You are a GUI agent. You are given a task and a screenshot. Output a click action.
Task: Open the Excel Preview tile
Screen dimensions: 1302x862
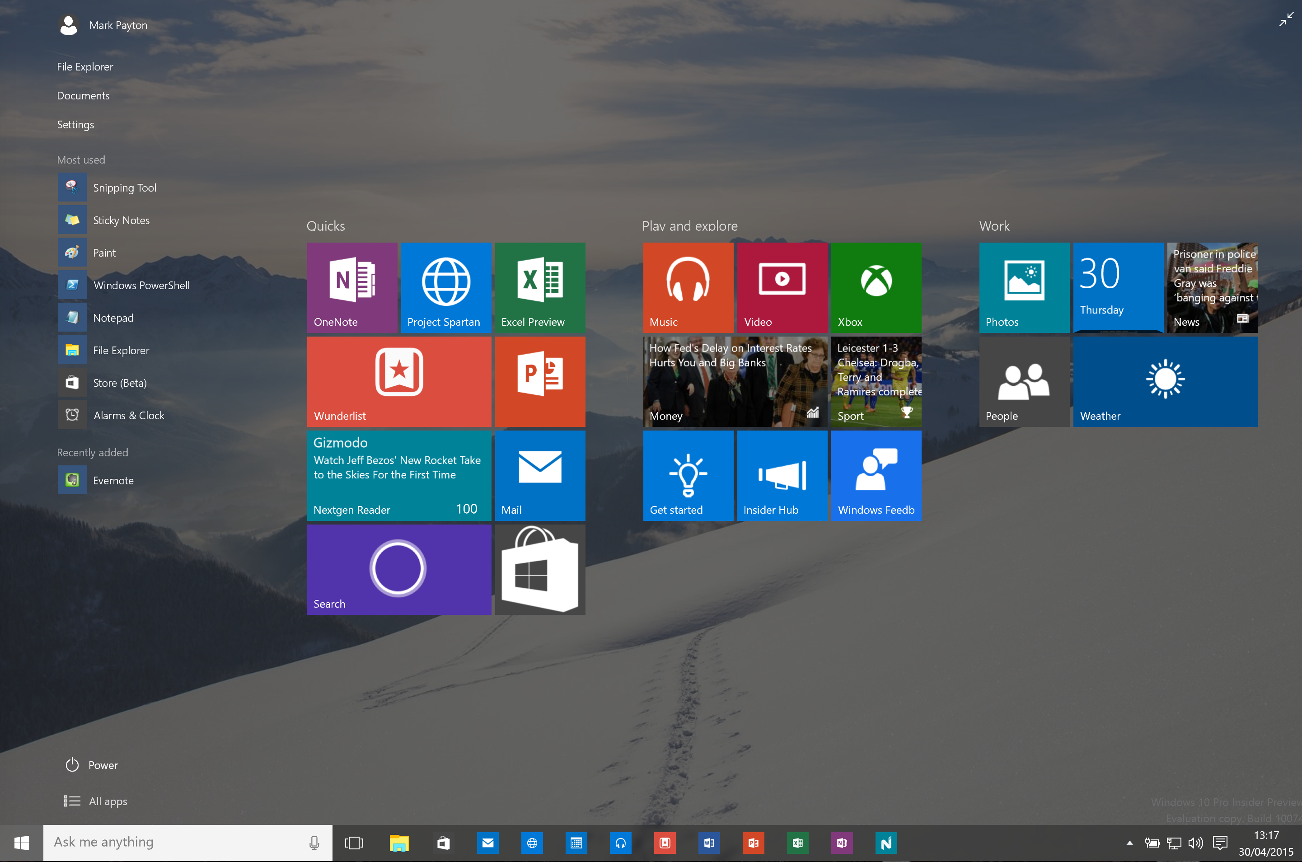[540, 287]
